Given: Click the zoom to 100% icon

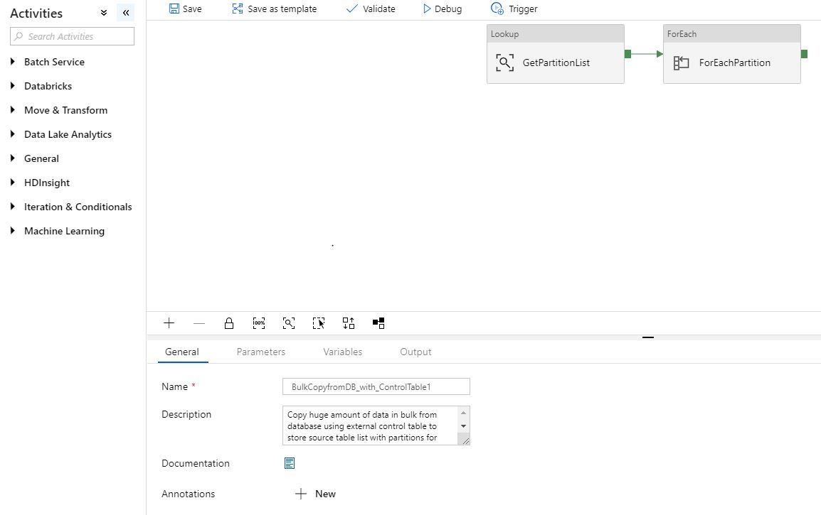Looking at the screenshot, I should pos(259,323).
